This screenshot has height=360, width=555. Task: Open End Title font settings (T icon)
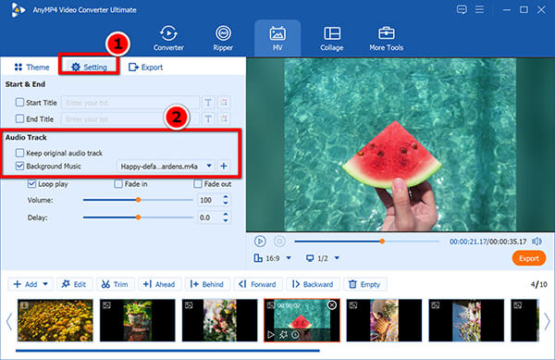coord(208,119)
